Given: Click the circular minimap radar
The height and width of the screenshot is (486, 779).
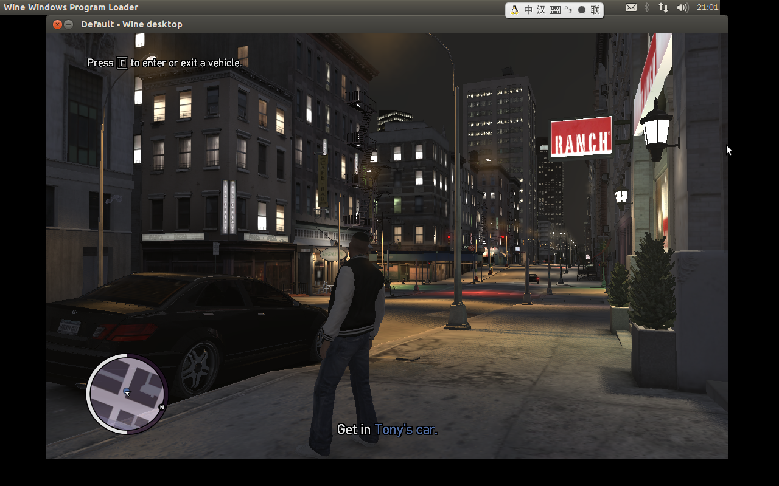Looking at the screenshot, I should click(127, 394).
